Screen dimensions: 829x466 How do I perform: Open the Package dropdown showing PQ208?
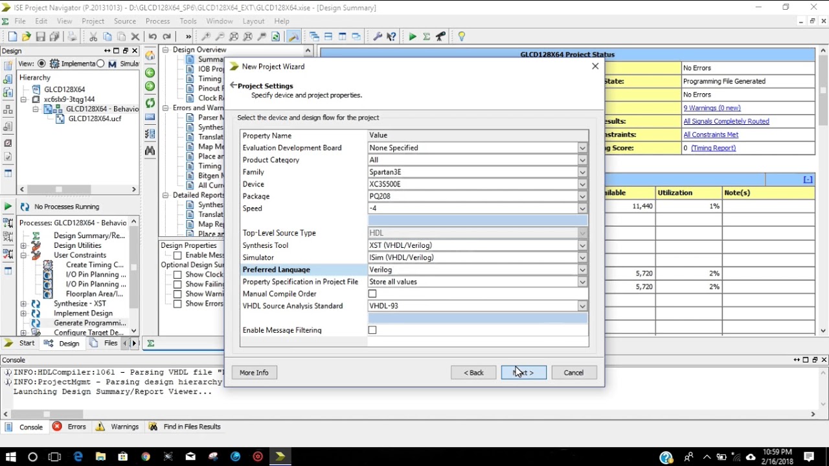coord(477,196)
